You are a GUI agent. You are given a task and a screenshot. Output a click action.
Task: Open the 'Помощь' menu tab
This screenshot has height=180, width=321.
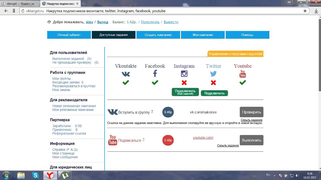(x=248, y=35)
